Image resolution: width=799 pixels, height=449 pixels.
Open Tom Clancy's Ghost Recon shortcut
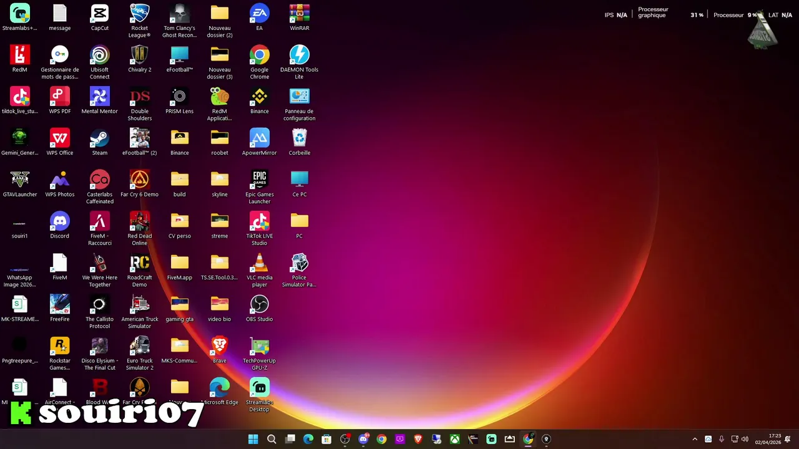(x=179, y=21)
